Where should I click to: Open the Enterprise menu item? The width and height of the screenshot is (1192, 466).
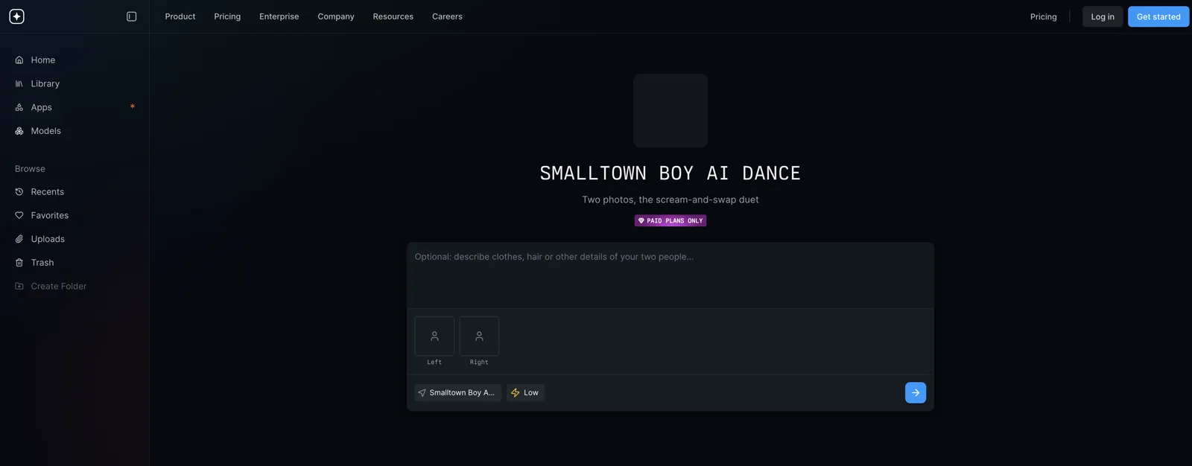pos(279,16)
